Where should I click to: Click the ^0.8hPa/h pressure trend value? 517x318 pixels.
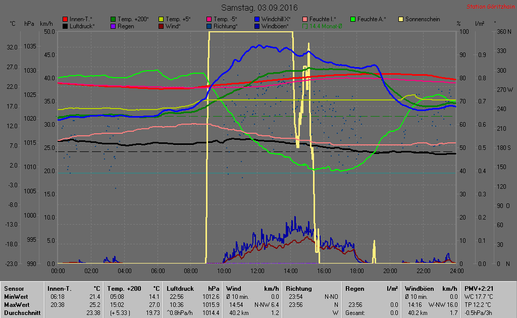(180, 313)
